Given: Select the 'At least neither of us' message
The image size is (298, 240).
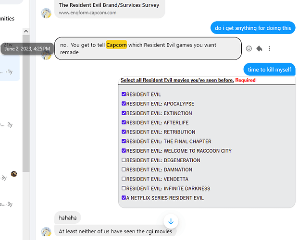Looking at the screenshot, I should (x=115, y=231).
